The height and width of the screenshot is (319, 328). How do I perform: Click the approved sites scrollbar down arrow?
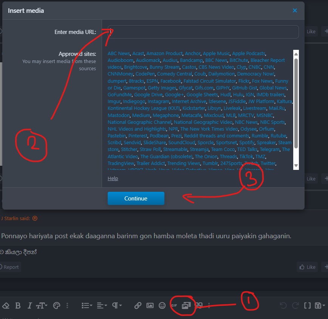296,166
